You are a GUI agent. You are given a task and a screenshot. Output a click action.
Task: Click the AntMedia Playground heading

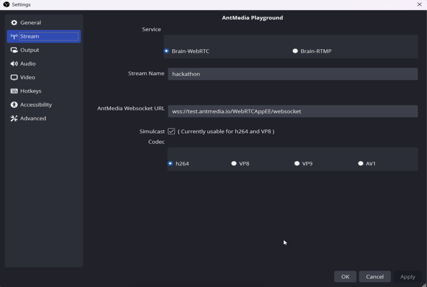tap(252, 18)
